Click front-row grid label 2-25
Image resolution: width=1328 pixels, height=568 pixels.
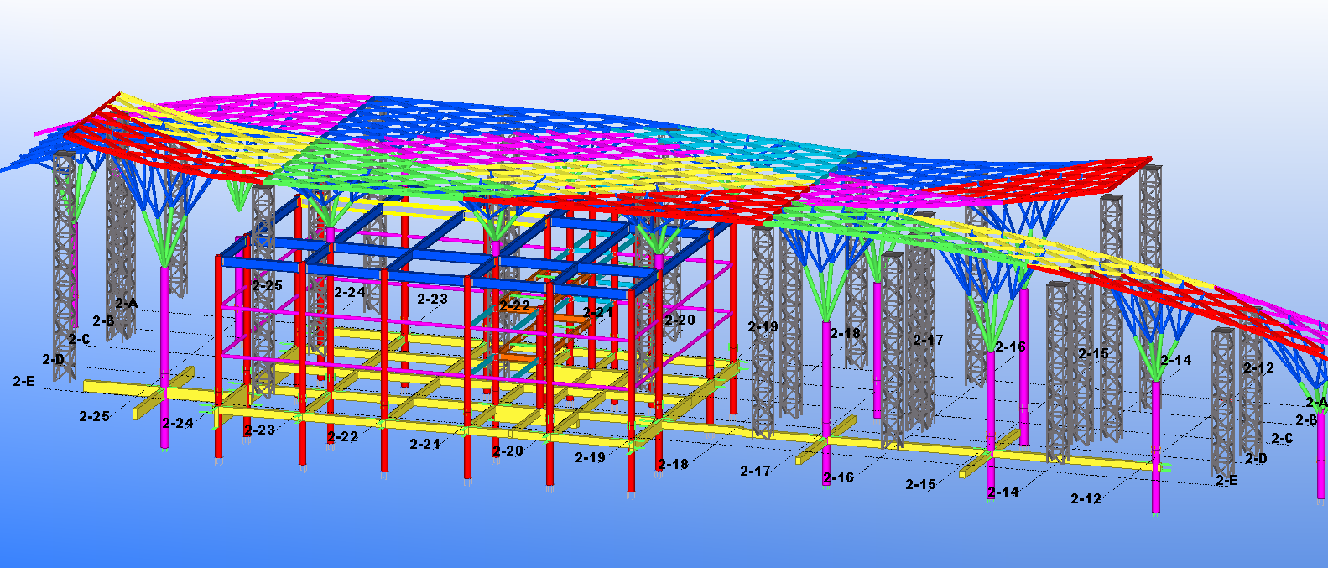(94, 416)
